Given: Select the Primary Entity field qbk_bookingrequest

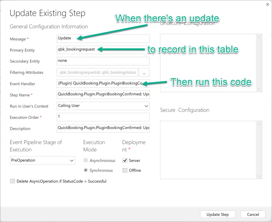Looking at the screenshot, I should tap(103, 50).
